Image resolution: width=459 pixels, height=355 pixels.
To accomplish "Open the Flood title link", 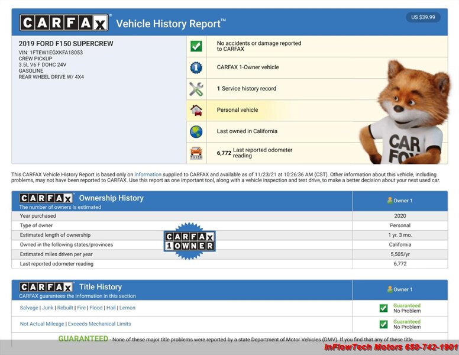I will (x=96, y=308).
